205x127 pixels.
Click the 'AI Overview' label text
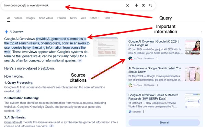coord(16,32)
